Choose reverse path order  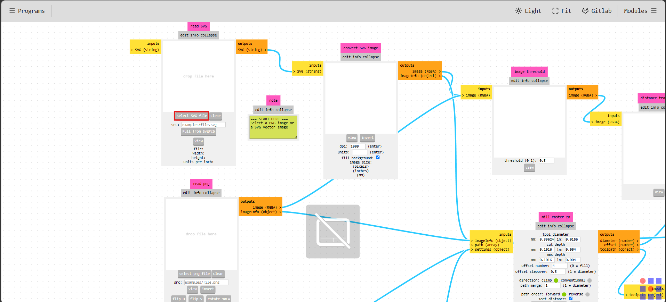coord(587,294)
